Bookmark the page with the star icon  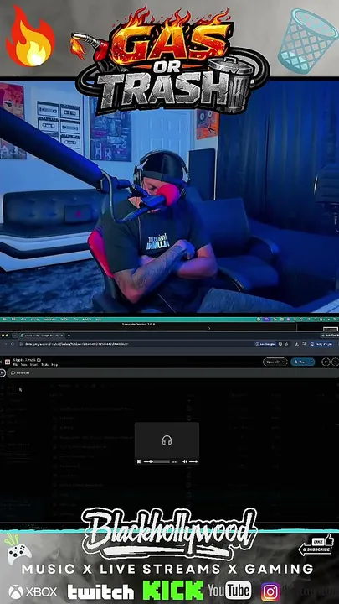[287, 344]
